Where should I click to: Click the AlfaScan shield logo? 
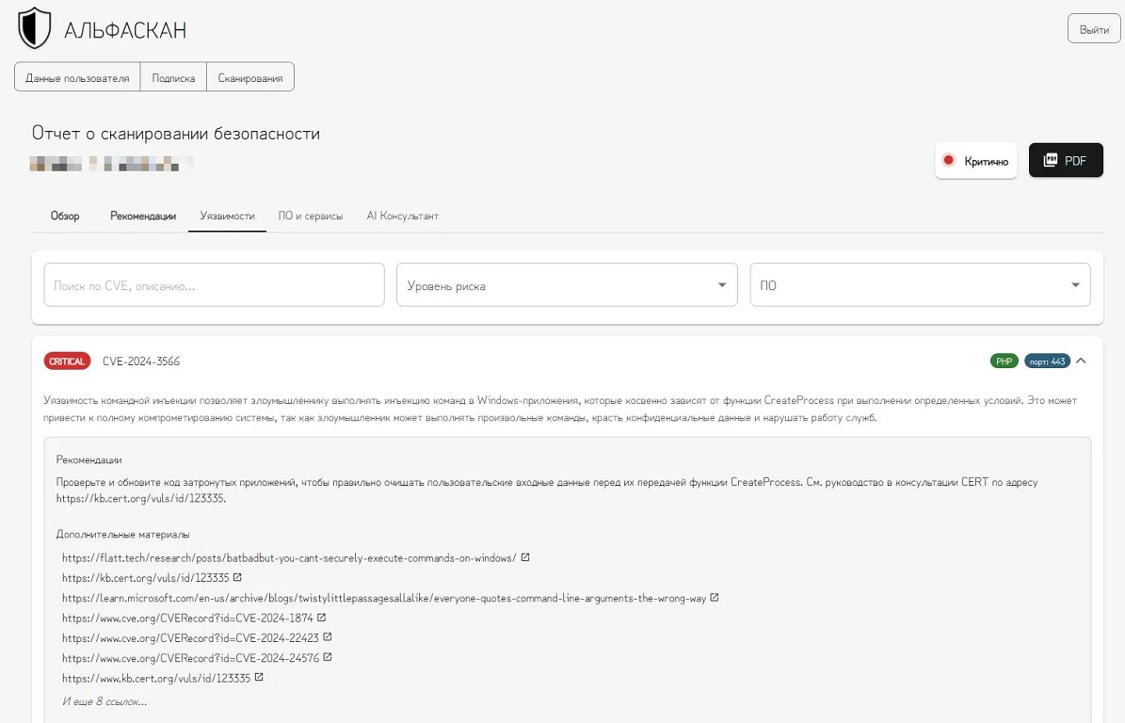click(x=35, y=28)
